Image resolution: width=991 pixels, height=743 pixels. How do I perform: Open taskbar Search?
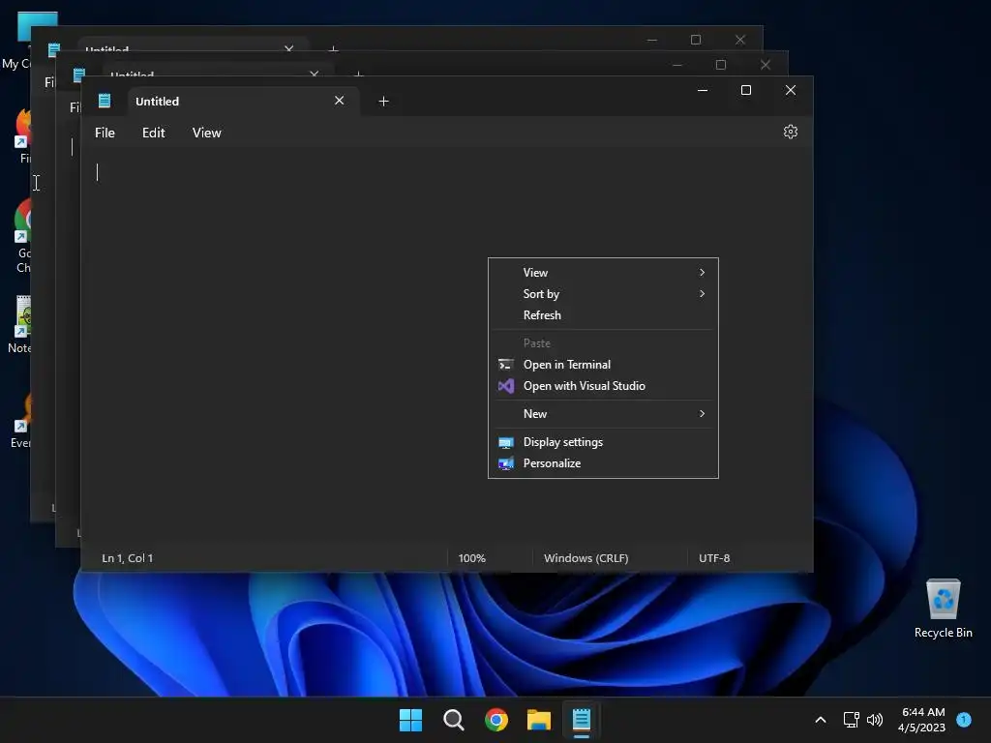(453, 720)
